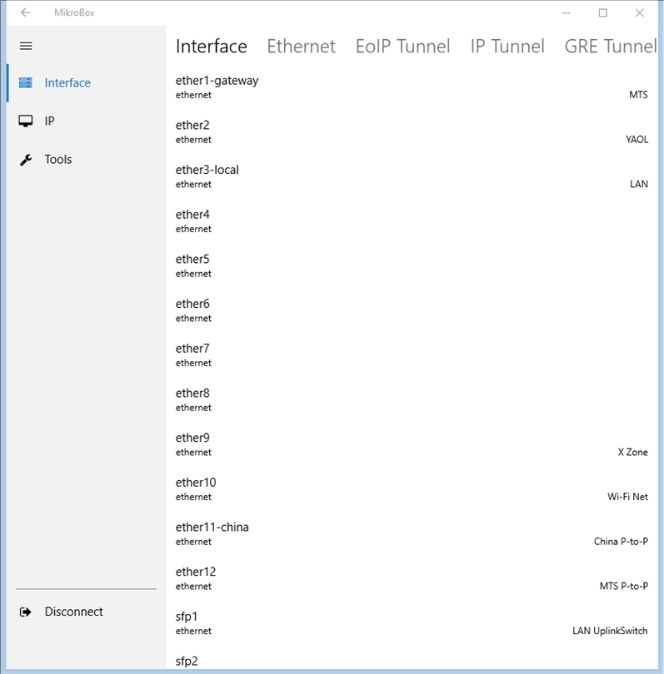This screenshot has width=664, height=674.
Task: Select the ether9 X Zone interface
Action: pyautogui.click(x=412, y=444)
